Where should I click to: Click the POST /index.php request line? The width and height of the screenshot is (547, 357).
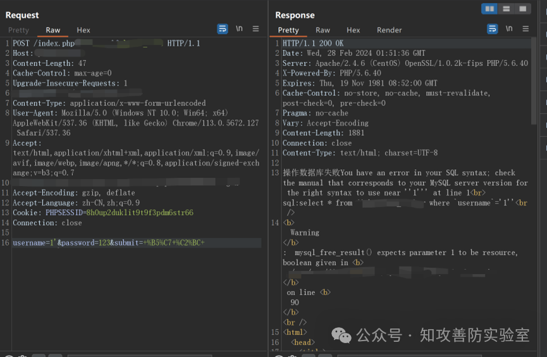106,43
